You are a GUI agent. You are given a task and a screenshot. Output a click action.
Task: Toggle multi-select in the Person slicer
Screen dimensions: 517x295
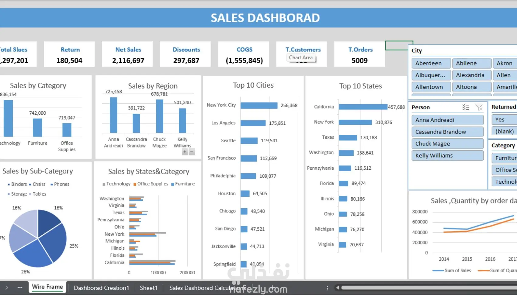tap(466, 107)
